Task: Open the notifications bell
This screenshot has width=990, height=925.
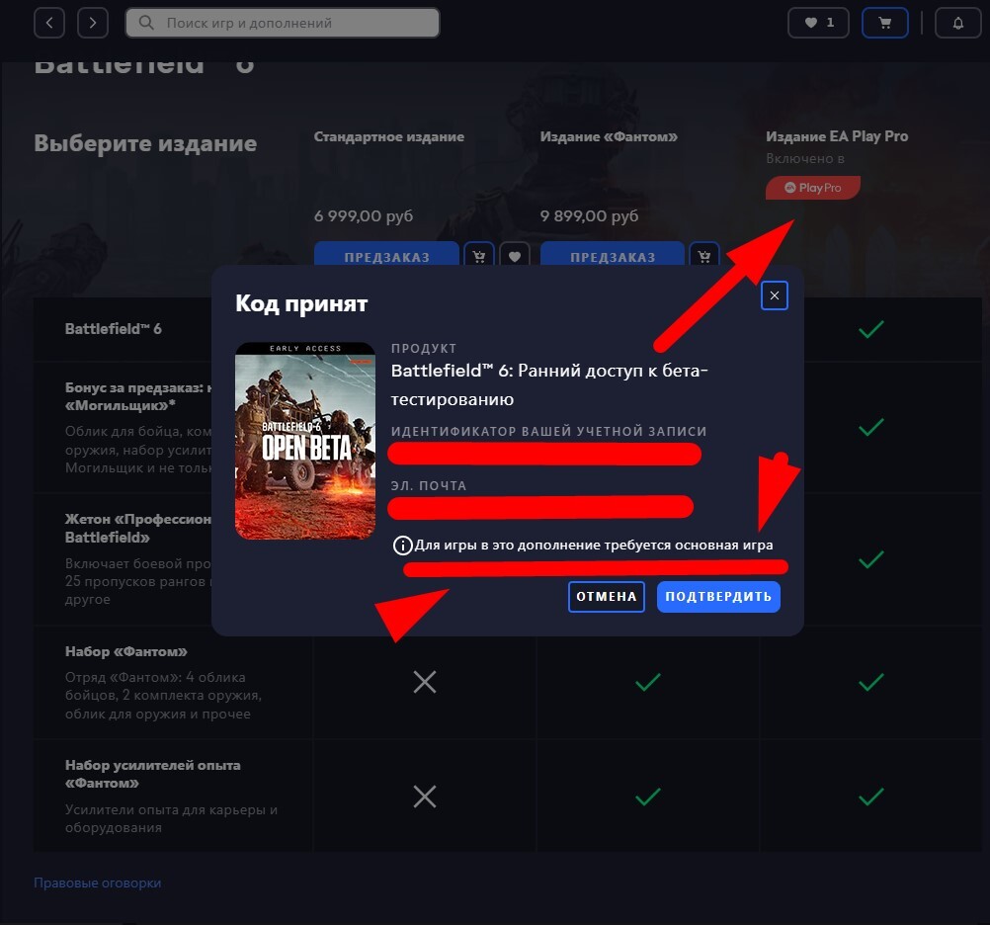Action: [957, 23]
